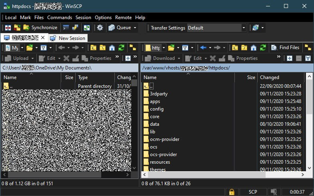314x196 pixels.
Task: Go to remote parent directory icon
Action: pos(235,48)
